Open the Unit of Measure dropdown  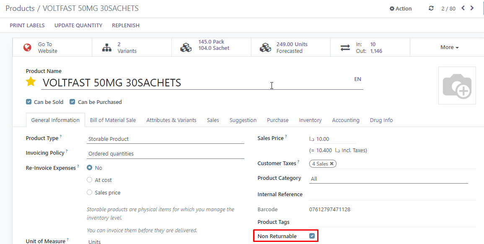166,241
